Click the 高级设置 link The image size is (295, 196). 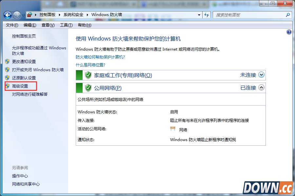tap(20, 86)
